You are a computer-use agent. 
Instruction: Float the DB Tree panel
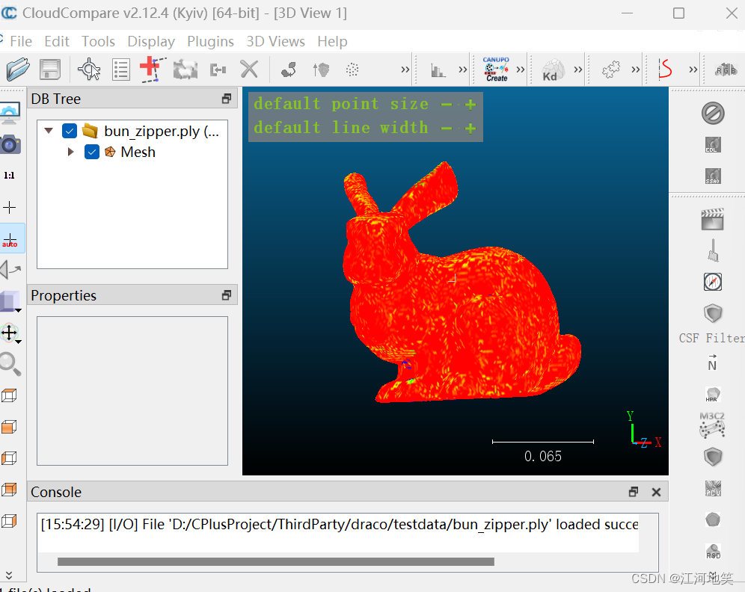click(227, 98)
